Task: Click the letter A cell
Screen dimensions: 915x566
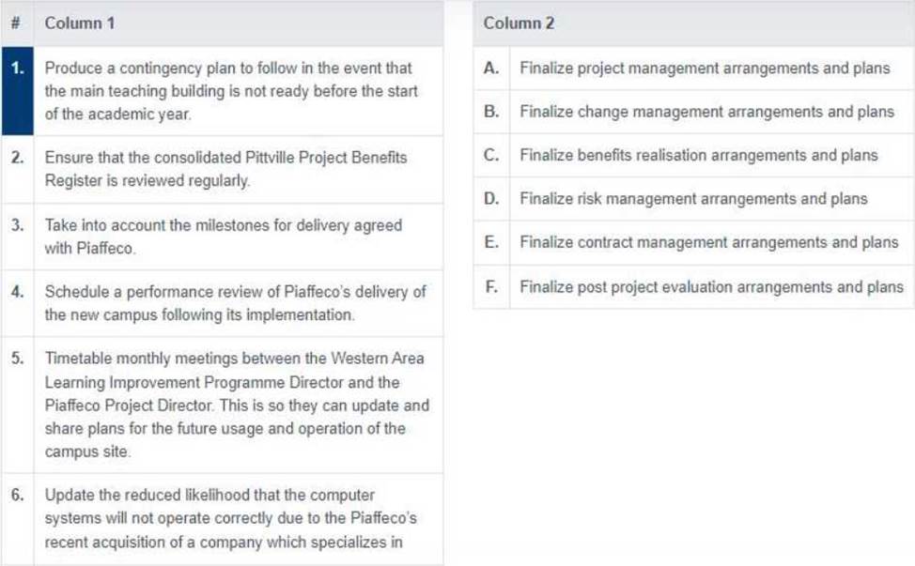Action: coord(492,69)
